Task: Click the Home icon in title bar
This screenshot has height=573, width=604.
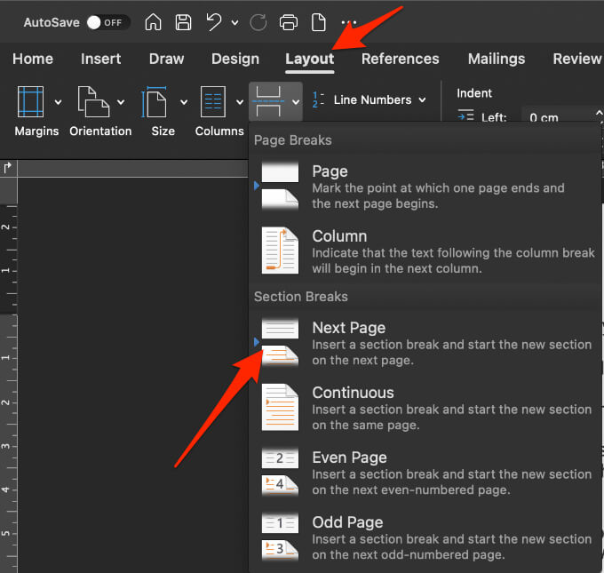Action: [x=154, y=22]
